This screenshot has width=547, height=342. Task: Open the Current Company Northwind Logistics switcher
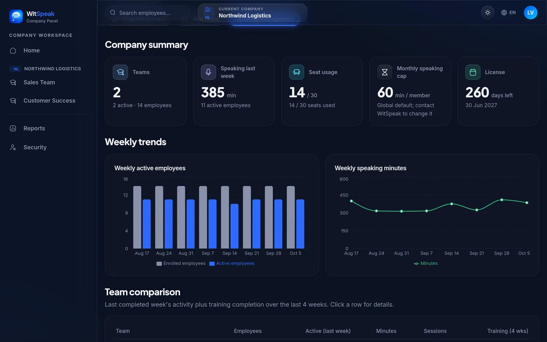[253, 13]
